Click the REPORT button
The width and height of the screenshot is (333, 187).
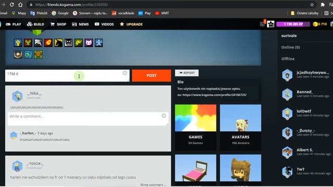click(x=187, y=73)
